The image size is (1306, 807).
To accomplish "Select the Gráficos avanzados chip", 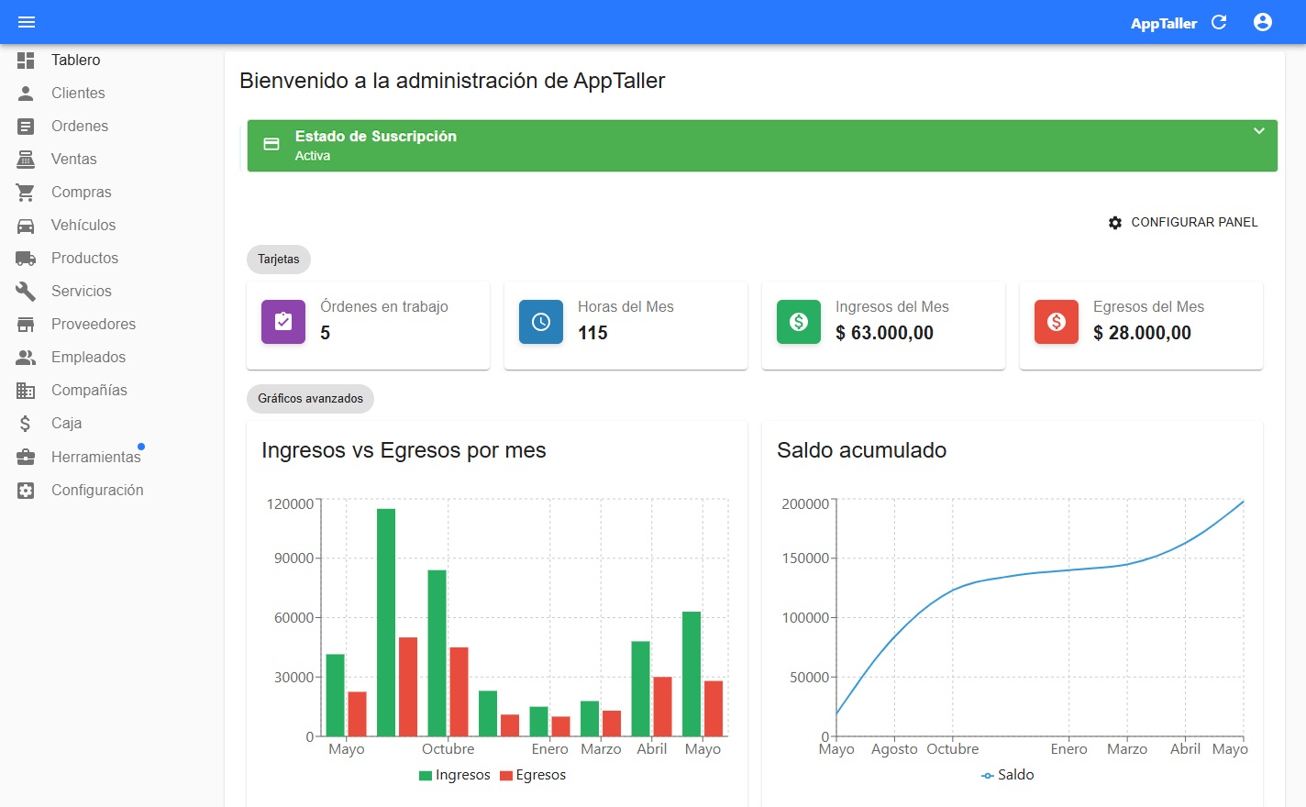I will 310,399.
